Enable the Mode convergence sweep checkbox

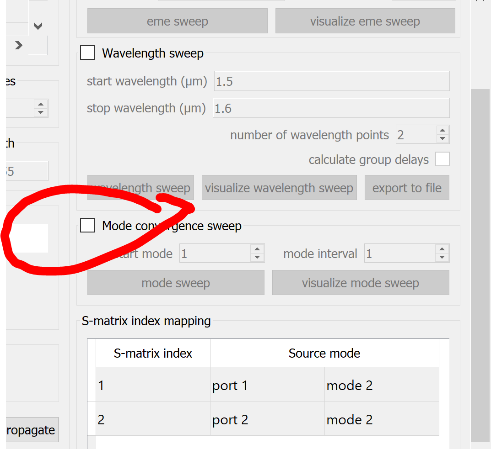click(87, 225)
